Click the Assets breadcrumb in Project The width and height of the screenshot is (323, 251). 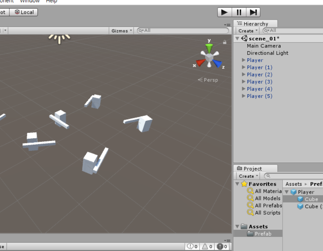294,184
